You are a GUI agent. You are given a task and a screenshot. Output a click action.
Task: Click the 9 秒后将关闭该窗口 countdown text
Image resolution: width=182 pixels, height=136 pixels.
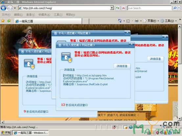coord(36,111)
